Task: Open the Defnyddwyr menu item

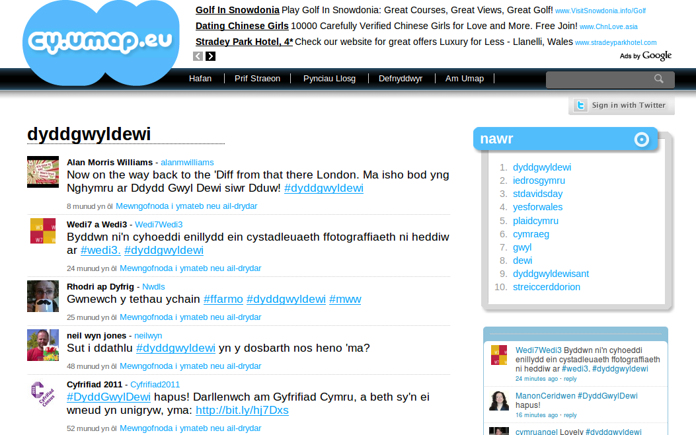Action: coord(401,79)
